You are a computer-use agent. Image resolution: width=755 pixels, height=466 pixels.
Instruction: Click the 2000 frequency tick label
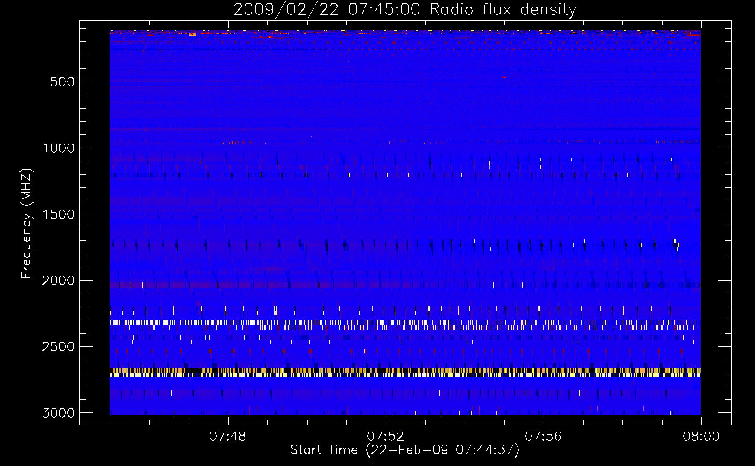pos(58,281)
